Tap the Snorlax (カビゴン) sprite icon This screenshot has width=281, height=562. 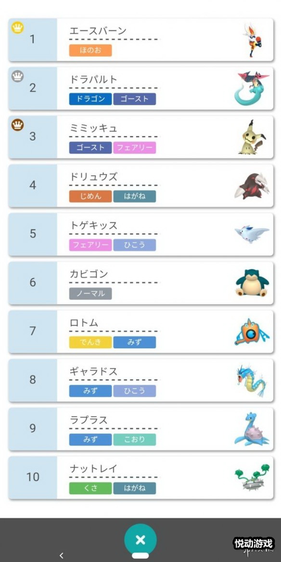[x=252, y=283]
